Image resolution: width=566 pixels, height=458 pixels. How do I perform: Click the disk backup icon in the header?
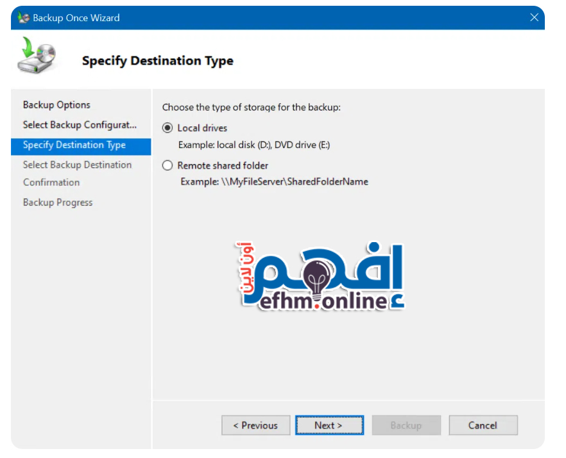(x=36, y=57)
